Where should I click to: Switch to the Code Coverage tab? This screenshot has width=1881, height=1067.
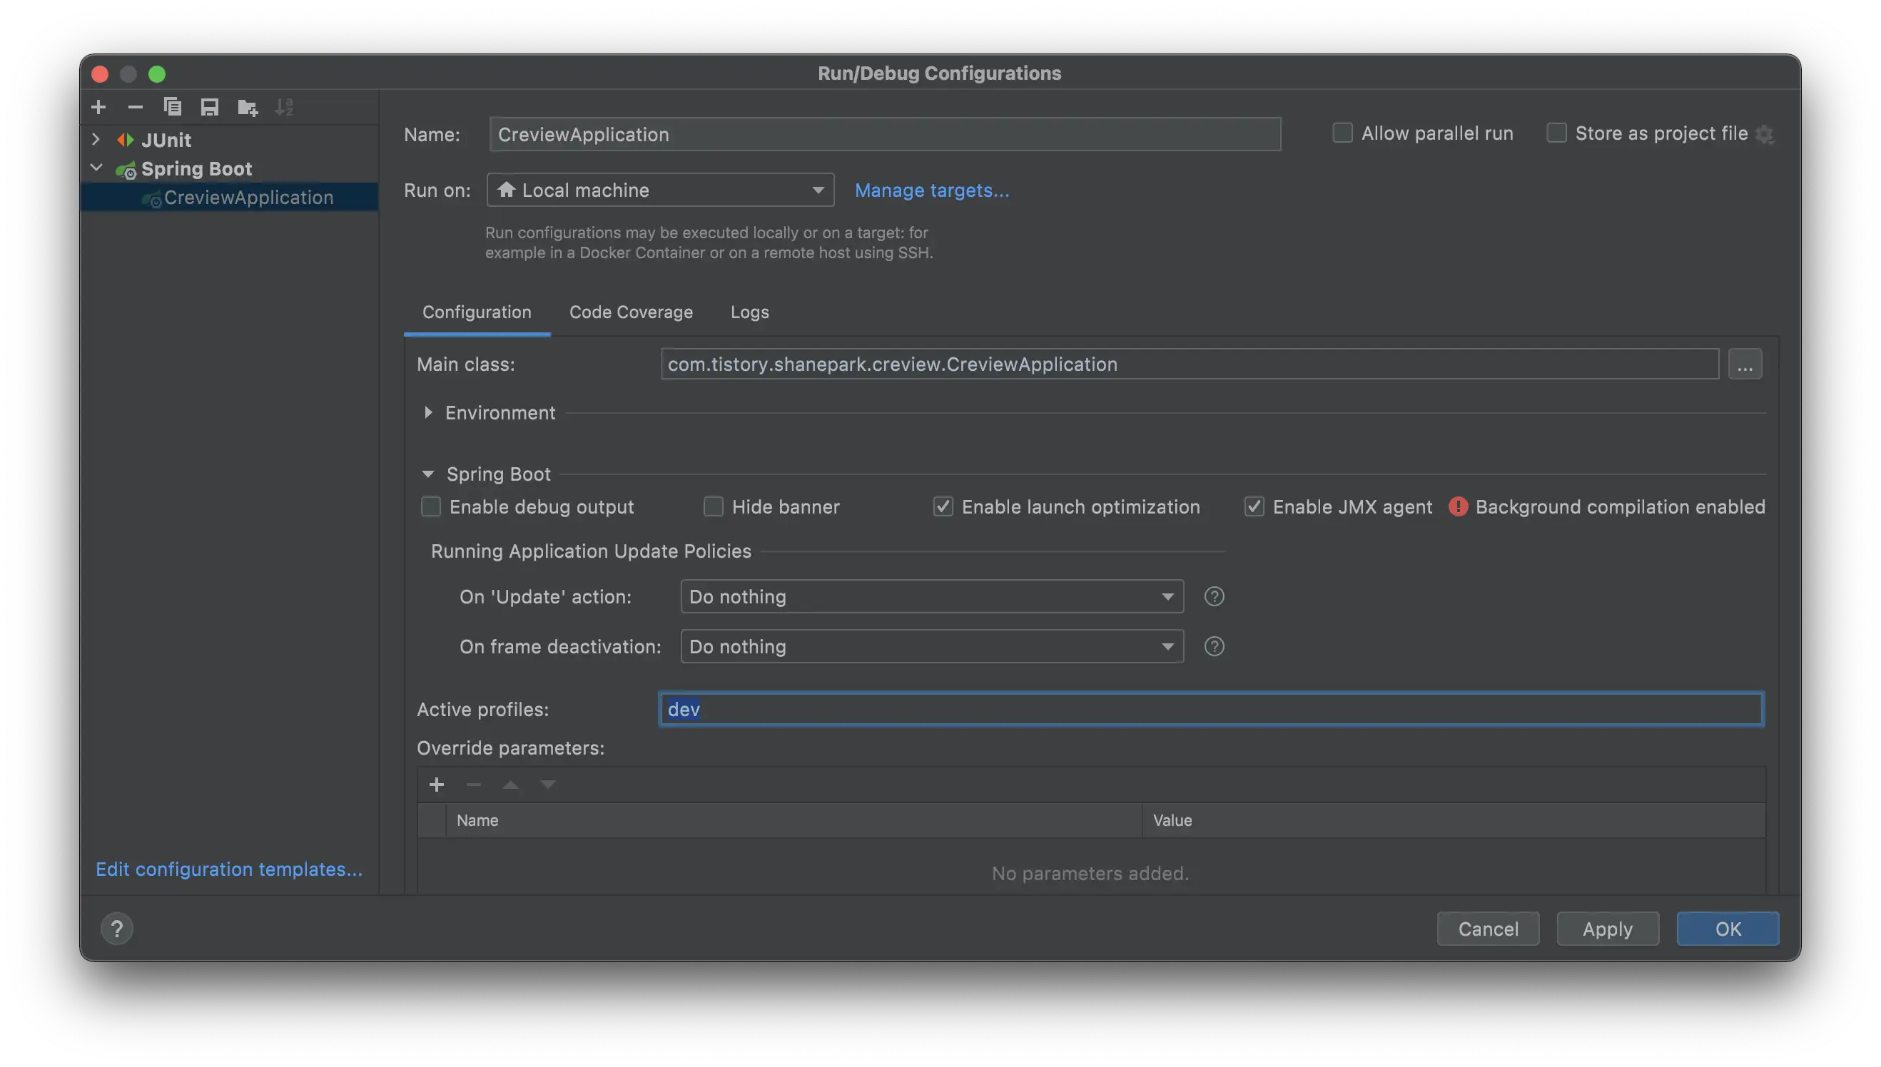[630, 312]
